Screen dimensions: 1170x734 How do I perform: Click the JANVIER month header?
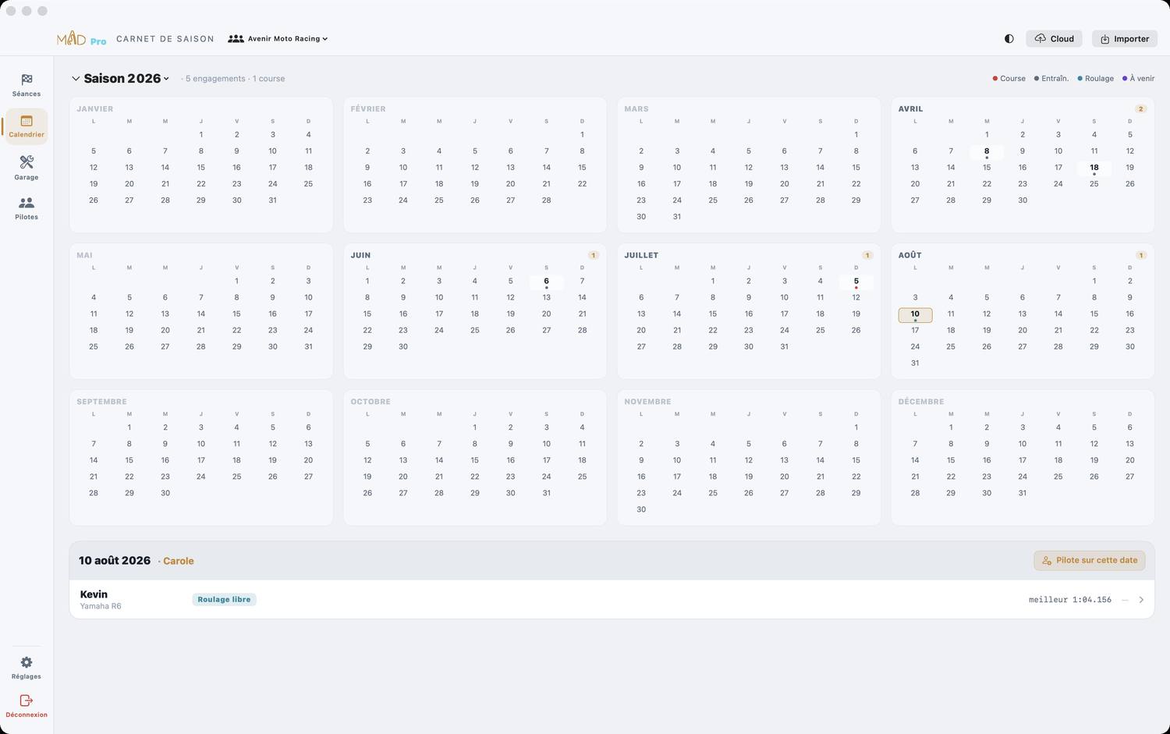coord(95,109)
